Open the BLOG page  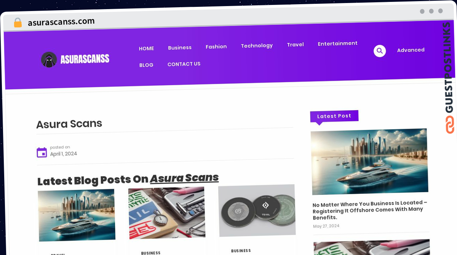[x=146, y=65]
